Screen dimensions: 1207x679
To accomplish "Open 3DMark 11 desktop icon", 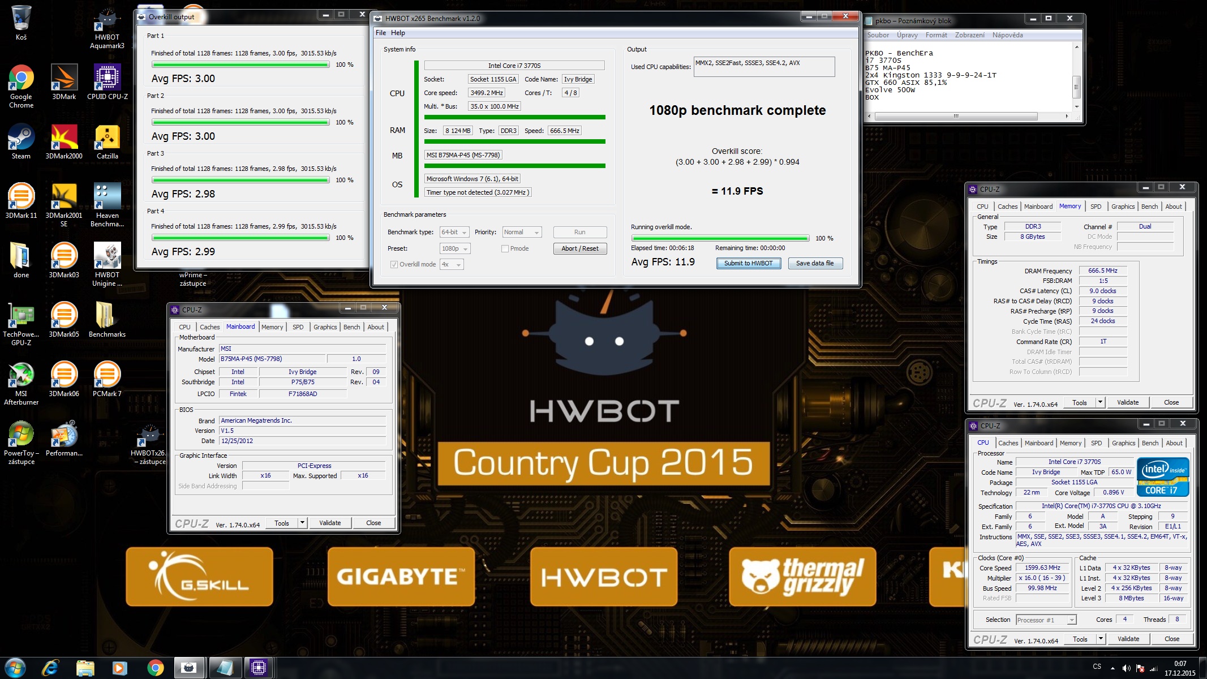I will pyautogui.click(x=21, y=201).
